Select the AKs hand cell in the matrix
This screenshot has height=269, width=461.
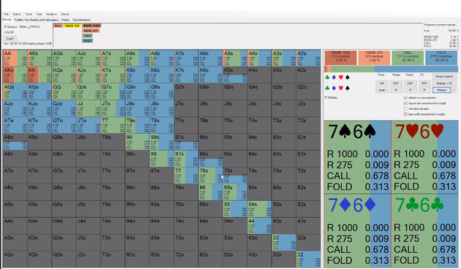(x=40, y=58)
